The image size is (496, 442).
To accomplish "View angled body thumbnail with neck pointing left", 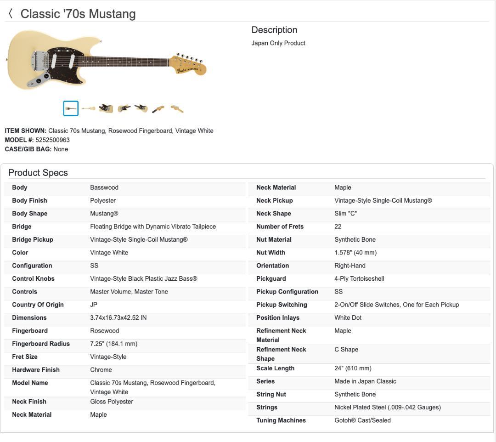I will (141, 108).
